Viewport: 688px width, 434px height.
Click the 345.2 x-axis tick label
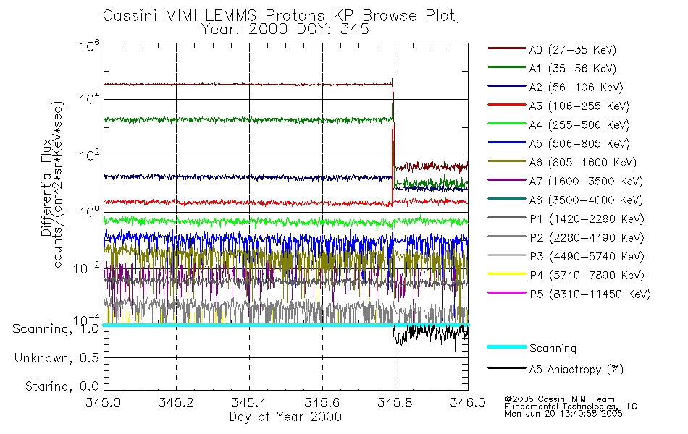[176, 402]
